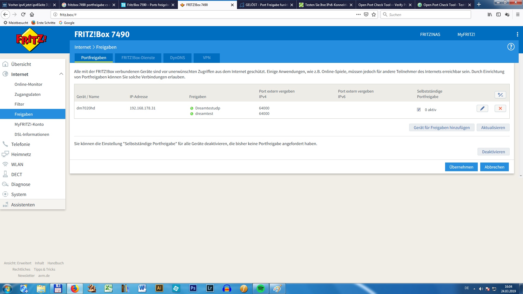
Task: Show hidden system tray icons
Action: coord(474,289)
